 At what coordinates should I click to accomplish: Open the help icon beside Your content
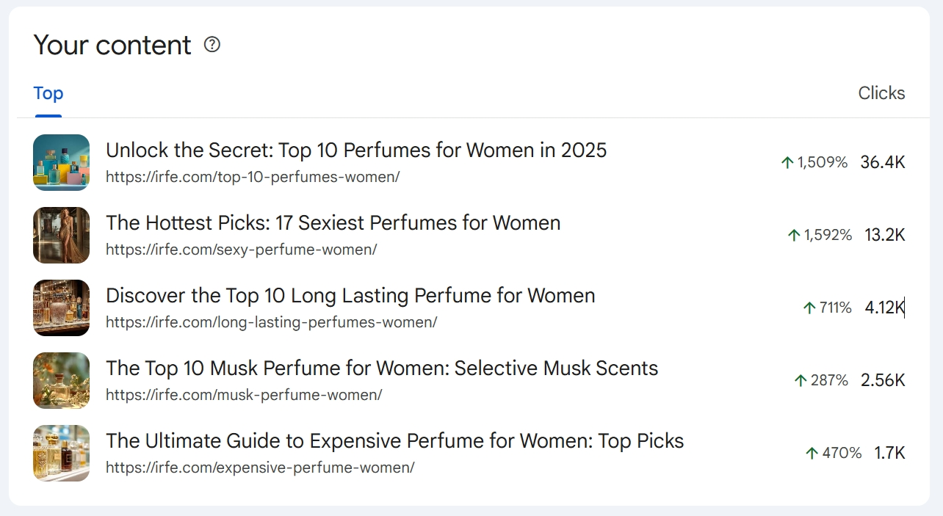212,45
